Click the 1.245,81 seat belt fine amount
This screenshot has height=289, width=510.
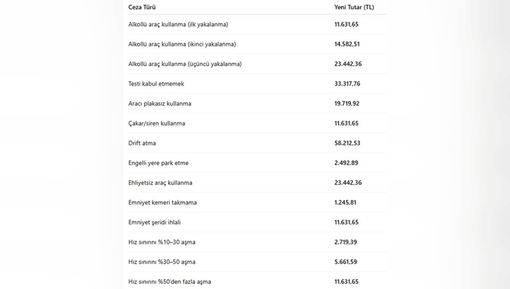345,203
